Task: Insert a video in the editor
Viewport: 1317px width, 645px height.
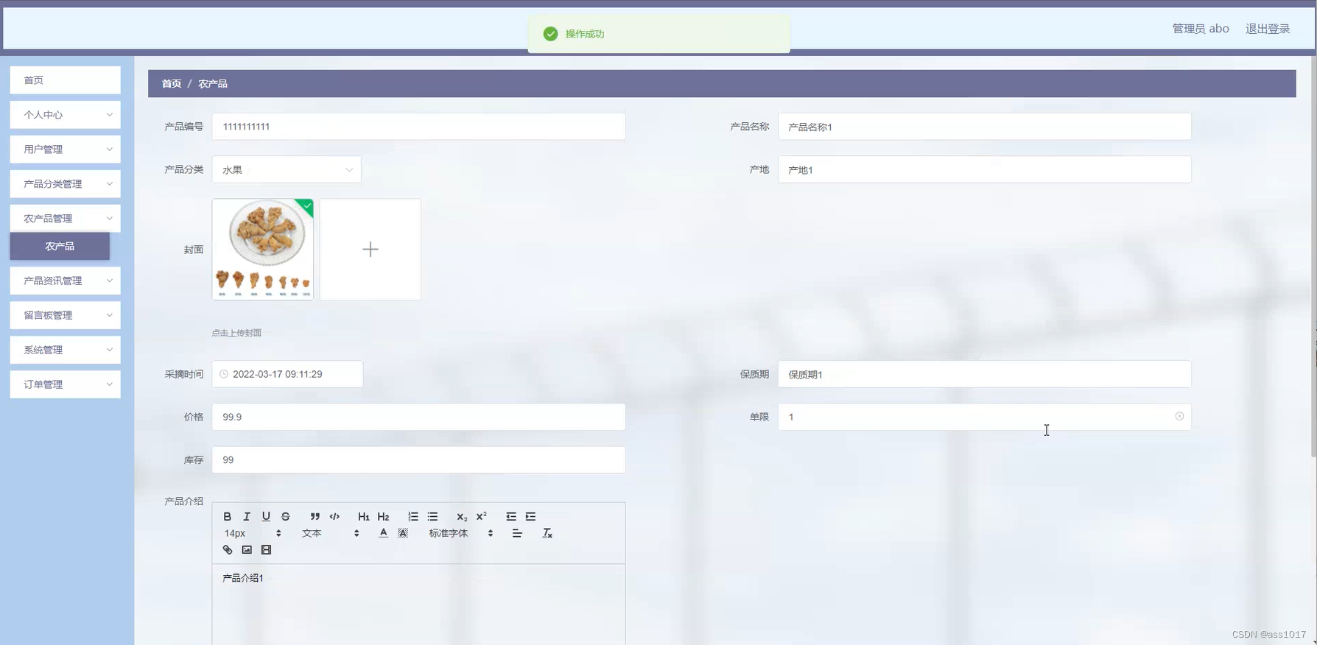Action: coord(266,550)
